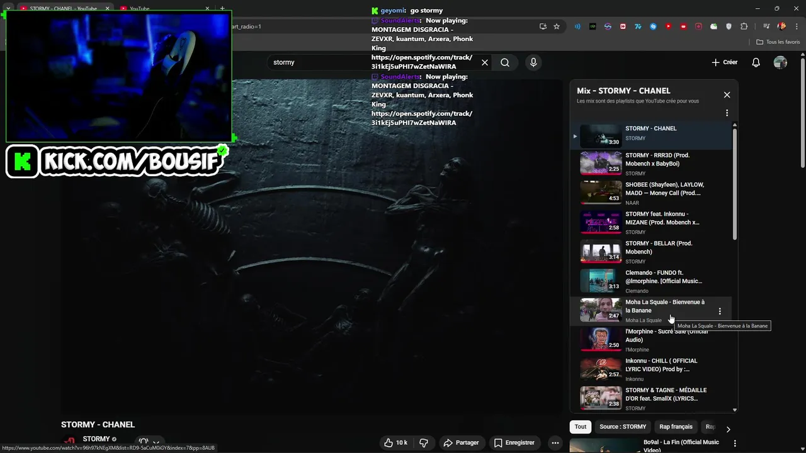Viewport: 806px width, 453px height.
Task: Click the NAAR channel name in mix
Action: click(x=632, y=203)
